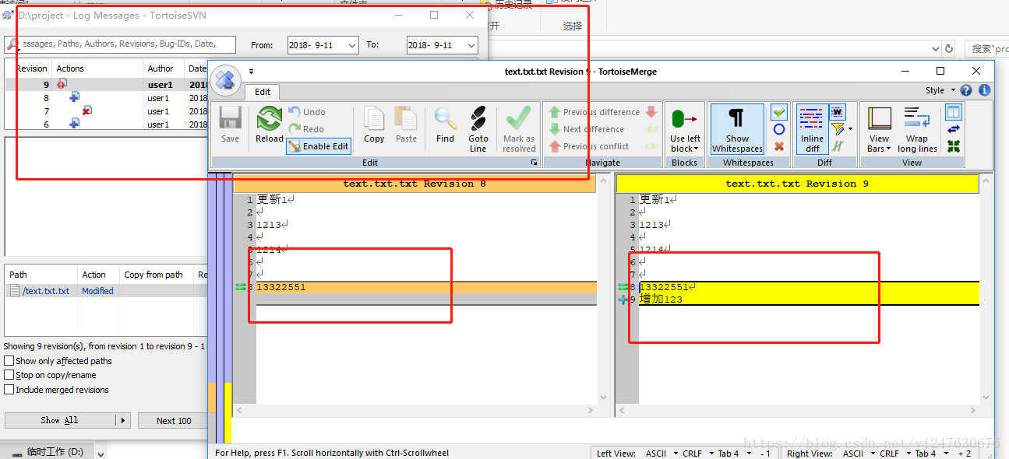Jump to Previous difference
1009x459 pixels.
[x=593, y=112]
